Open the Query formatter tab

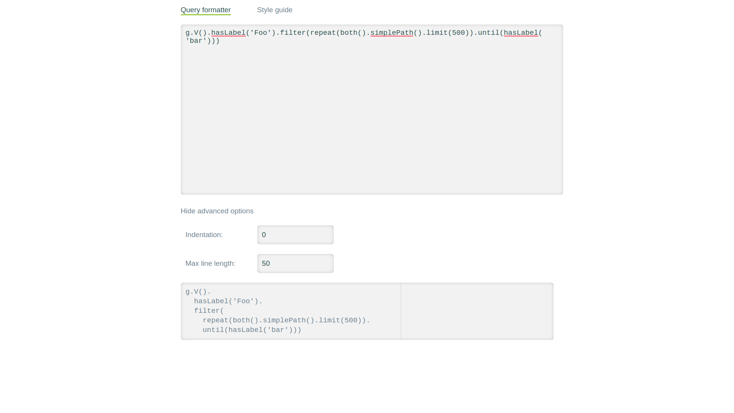206,10
